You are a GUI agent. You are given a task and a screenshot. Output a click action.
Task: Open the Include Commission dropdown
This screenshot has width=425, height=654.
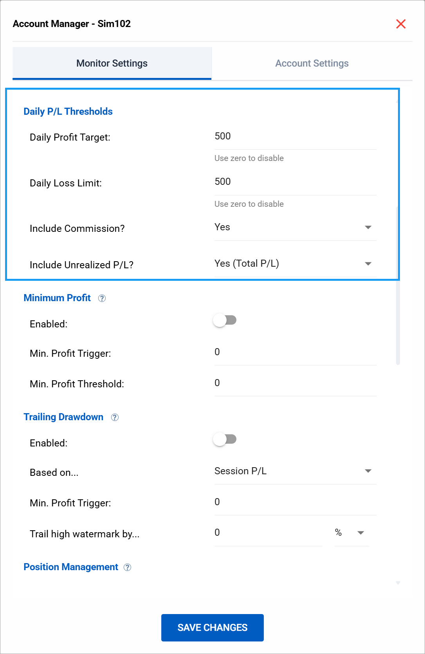(295, 228)
